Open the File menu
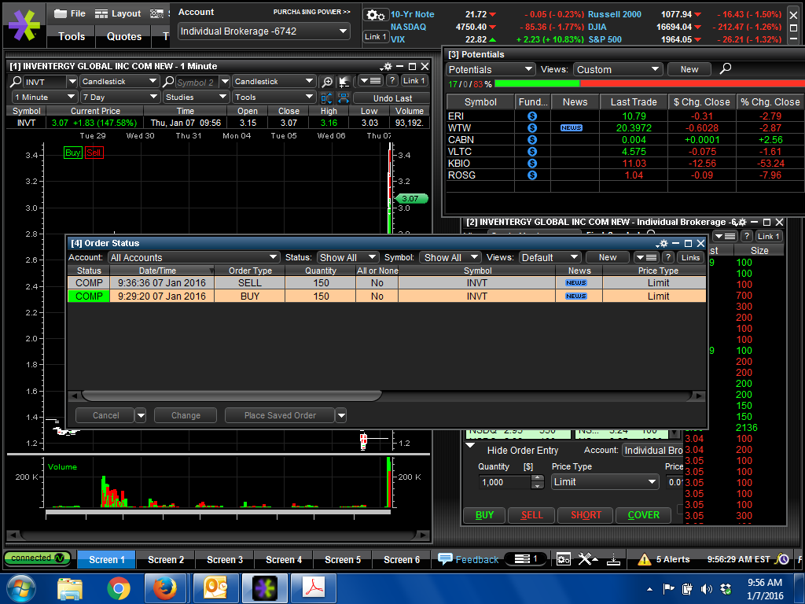 70,13
